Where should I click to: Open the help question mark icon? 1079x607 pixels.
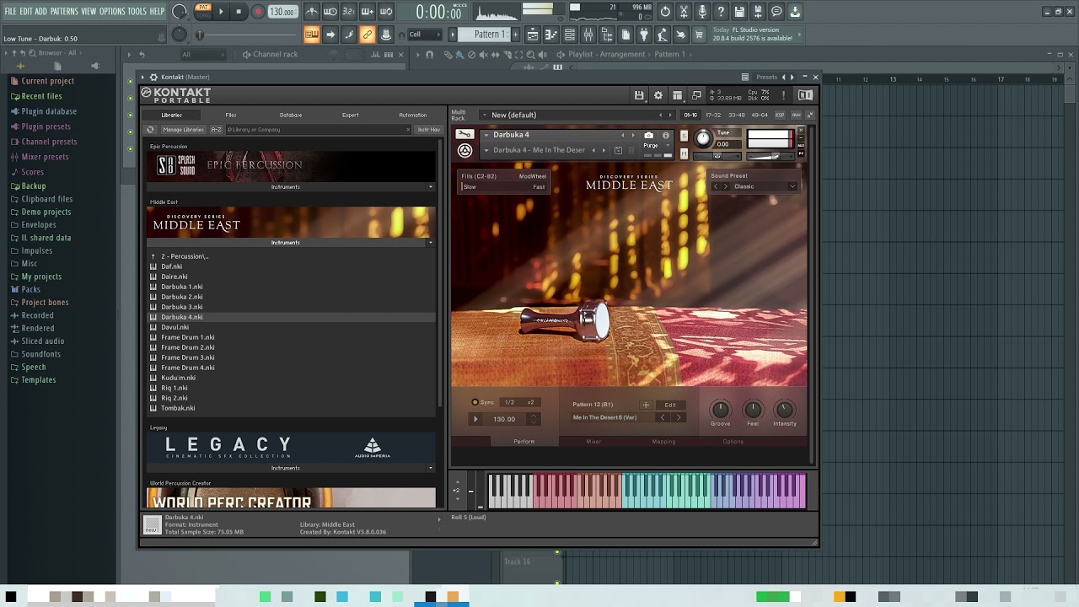click(721, 12)
